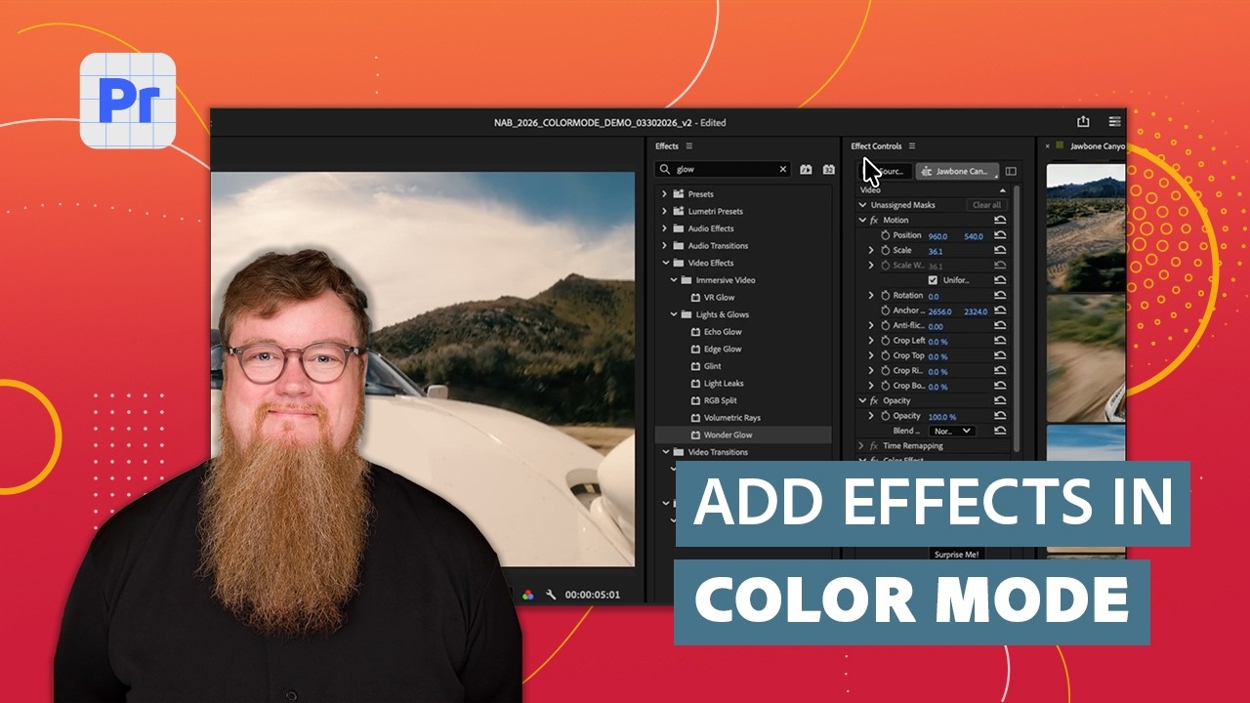Select the Jawbone Canyon clip tab
The width and height of the screenshot is (1250, 703).
tap(957, 171)
